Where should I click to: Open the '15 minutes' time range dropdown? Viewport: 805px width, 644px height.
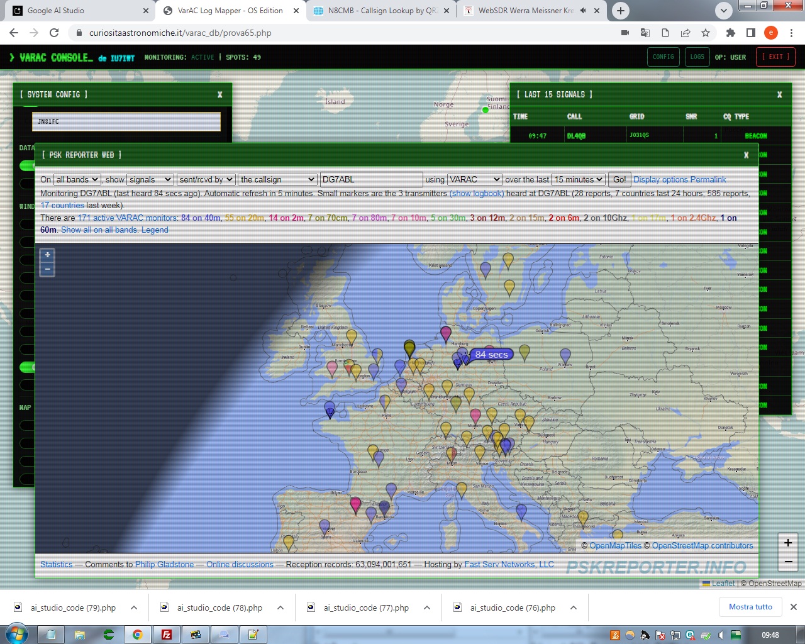click(578, 180)
